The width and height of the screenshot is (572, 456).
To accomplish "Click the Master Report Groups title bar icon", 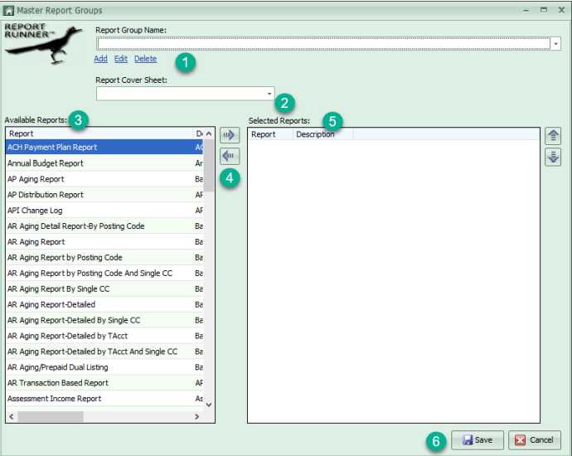I will coord(8,11).
